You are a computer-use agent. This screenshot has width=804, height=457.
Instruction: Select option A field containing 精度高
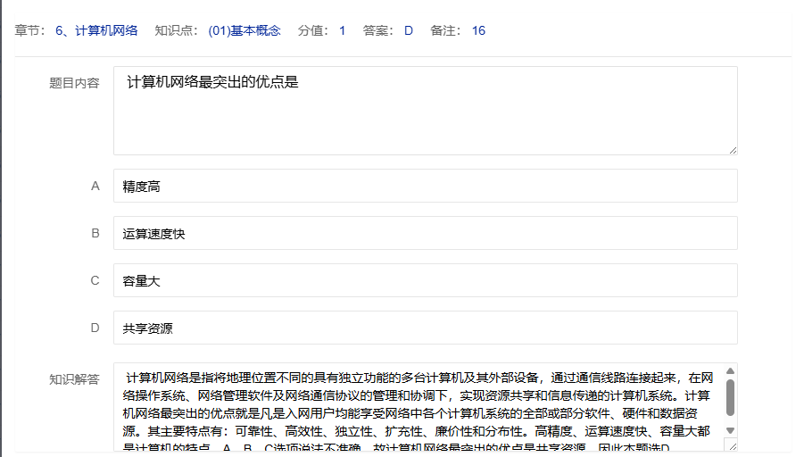tap(425, 187)
